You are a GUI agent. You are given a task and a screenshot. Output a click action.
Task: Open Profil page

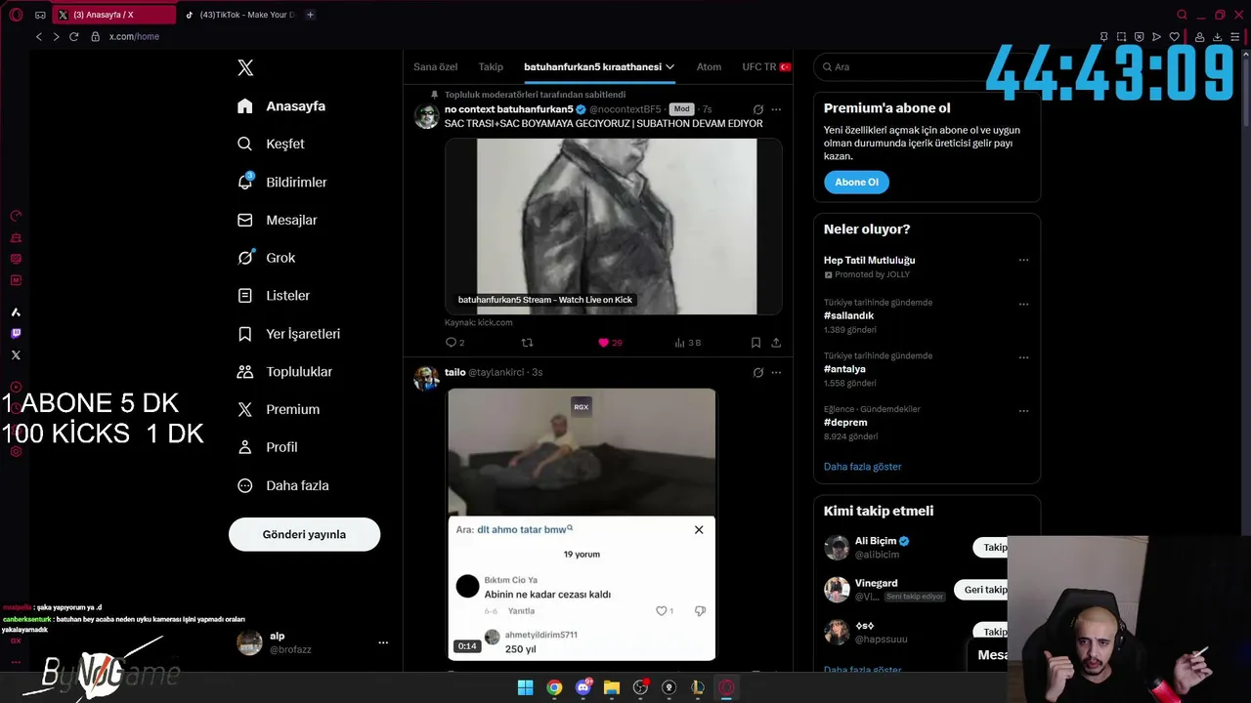[267, 447]
